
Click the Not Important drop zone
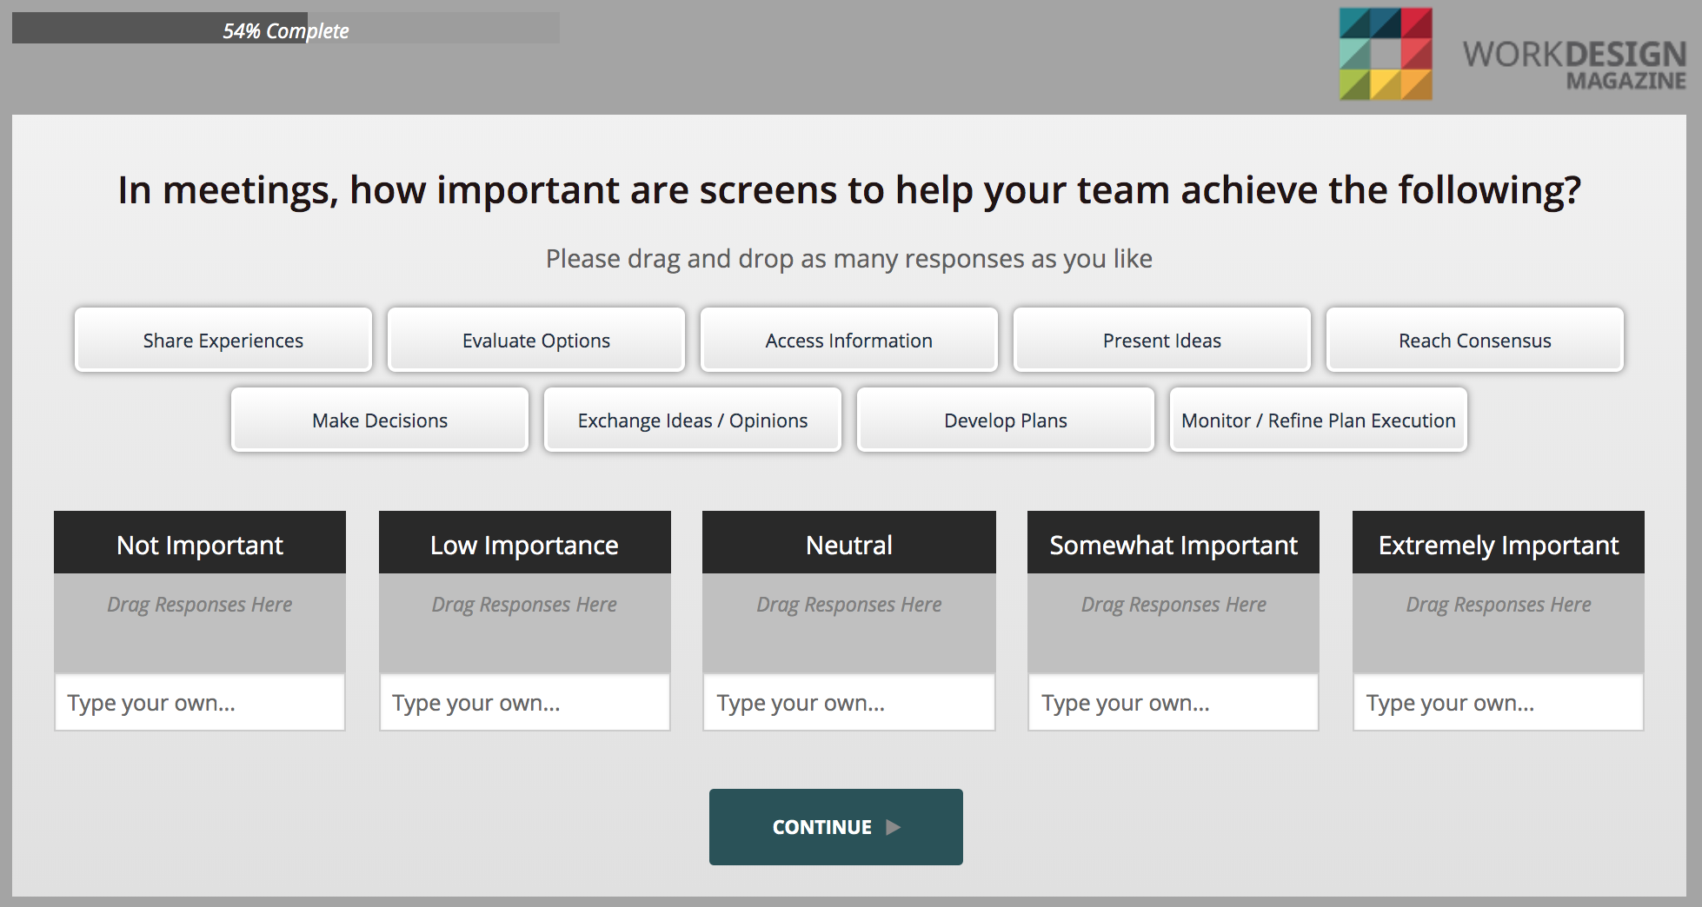(x=200, y=622)
